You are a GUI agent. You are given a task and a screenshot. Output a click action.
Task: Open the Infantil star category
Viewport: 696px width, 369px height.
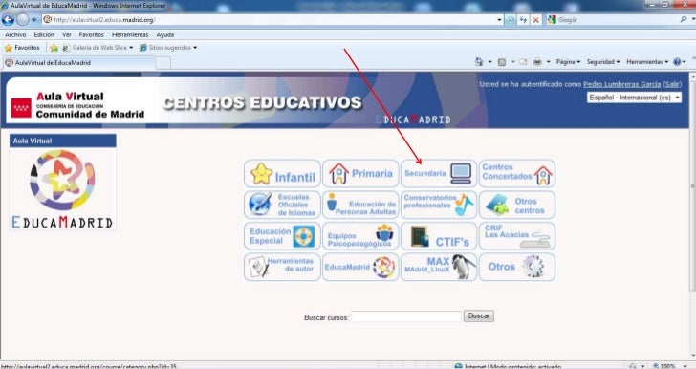coord(282,174)
